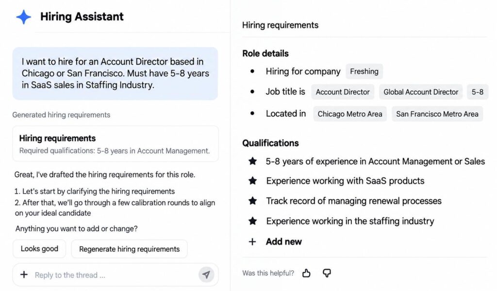This screenshot has height=291, width=497.
Task: Click Regenerate hiring requirements button
Action: (129, 249)
